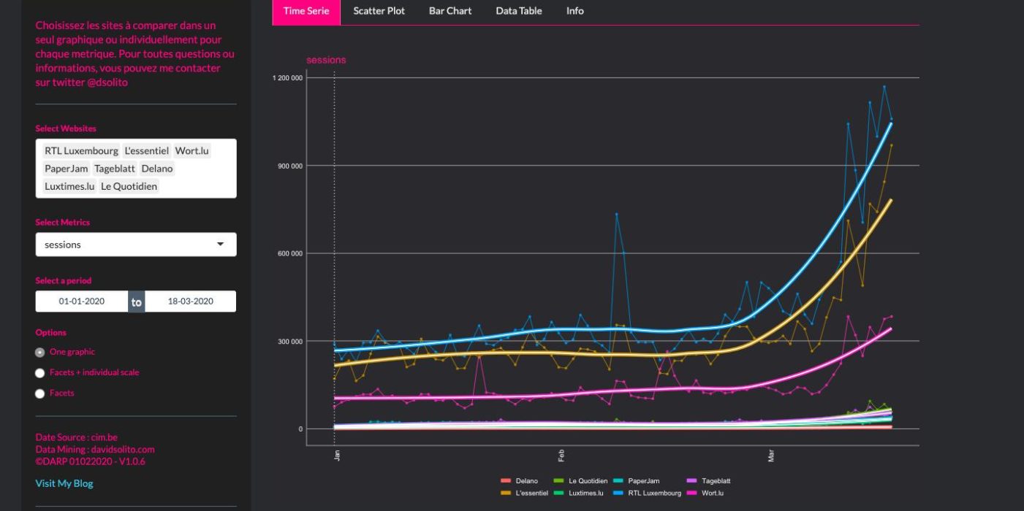Open the Data Table tab

click(518, 11)
